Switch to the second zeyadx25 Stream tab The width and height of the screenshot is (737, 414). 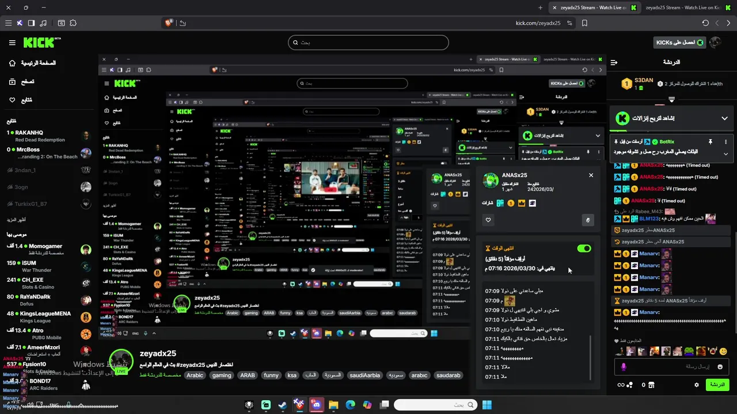point(688,7)
